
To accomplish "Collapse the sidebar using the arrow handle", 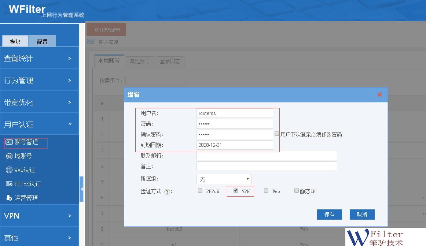I will 81,190.
